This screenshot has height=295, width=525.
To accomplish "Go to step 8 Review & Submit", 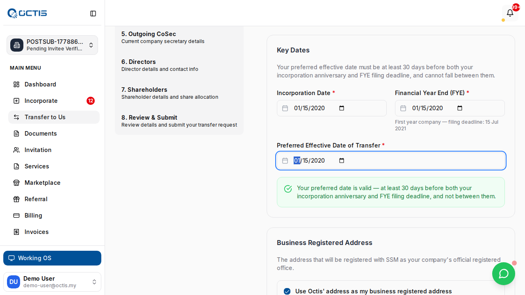I will (x=179, y=121).
